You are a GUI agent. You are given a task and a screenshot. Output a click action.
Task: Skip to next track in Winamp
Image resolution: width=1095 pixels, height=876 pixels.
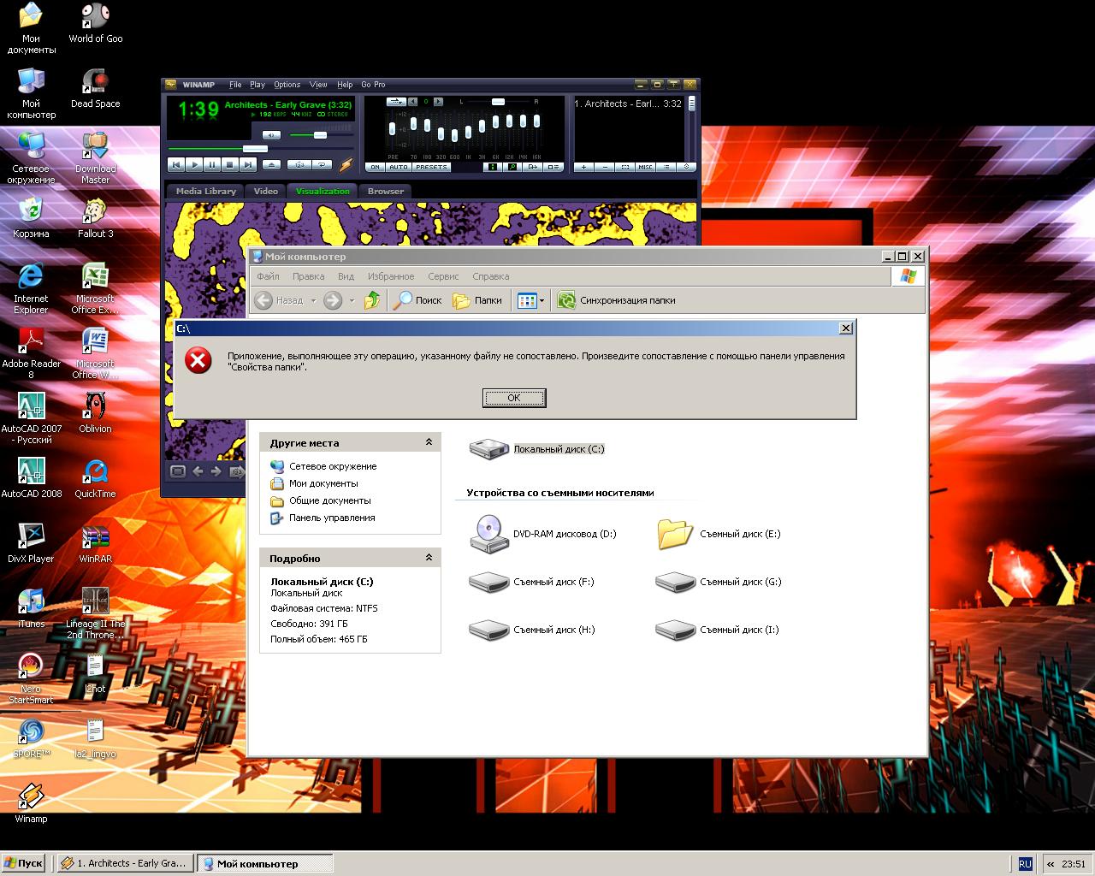click(x=247, y=164)
